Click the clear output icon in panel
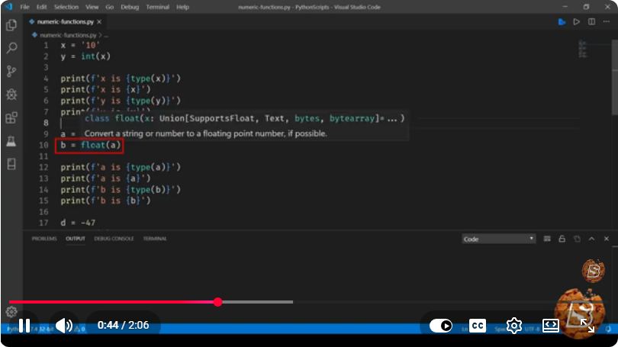The image size is (618, 347). tap(547, 239)
